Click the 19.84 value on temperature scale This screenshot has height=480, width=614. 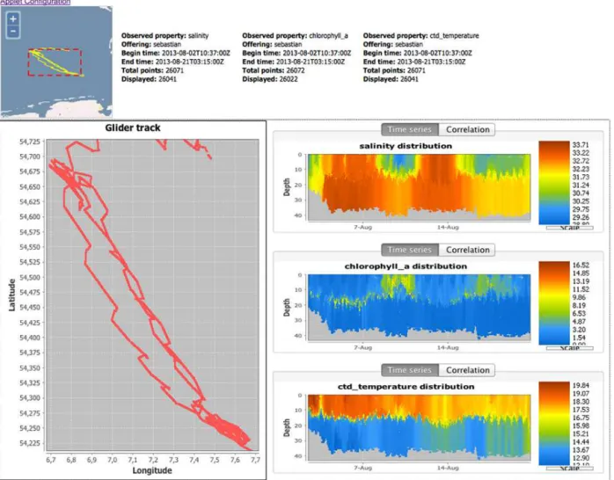(581, 385)
